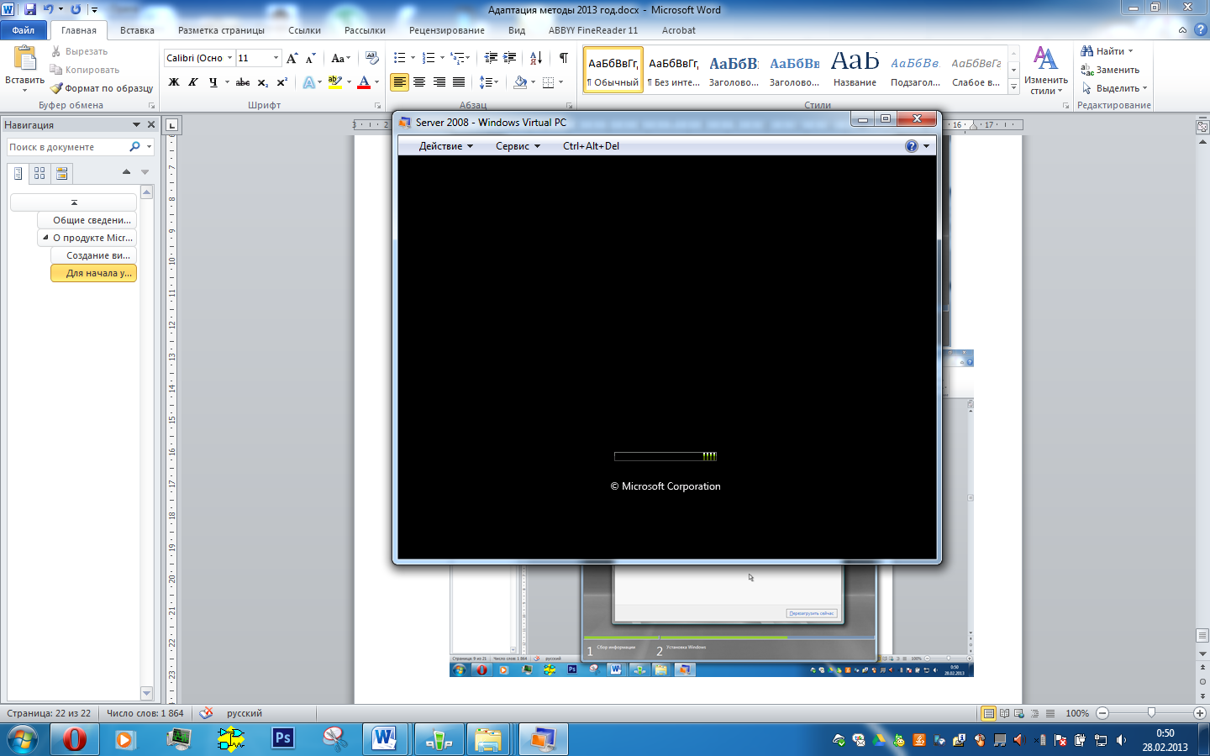Image resolution: width=1210 pixels, height=756 pixels.
Task: Browse pages thumbnails in Navigation pane
Action: point(39,174)
